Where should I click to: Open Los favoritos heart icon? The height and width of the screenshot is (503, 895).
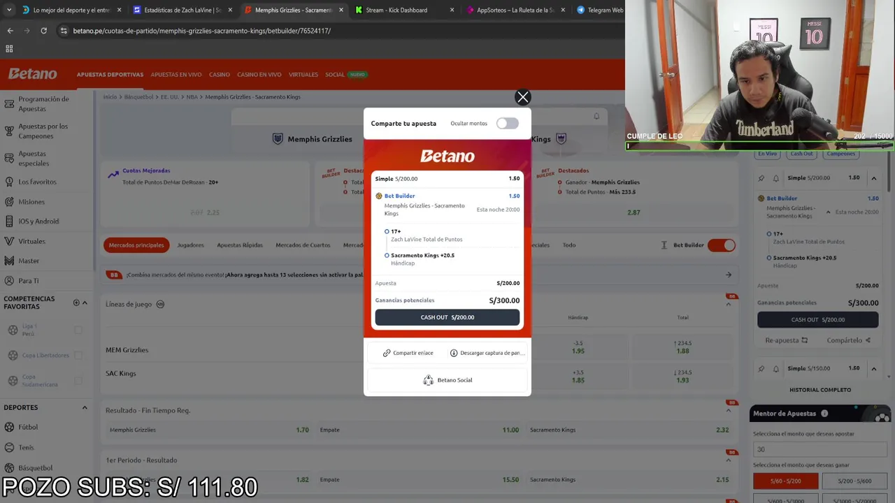(9, 182)
